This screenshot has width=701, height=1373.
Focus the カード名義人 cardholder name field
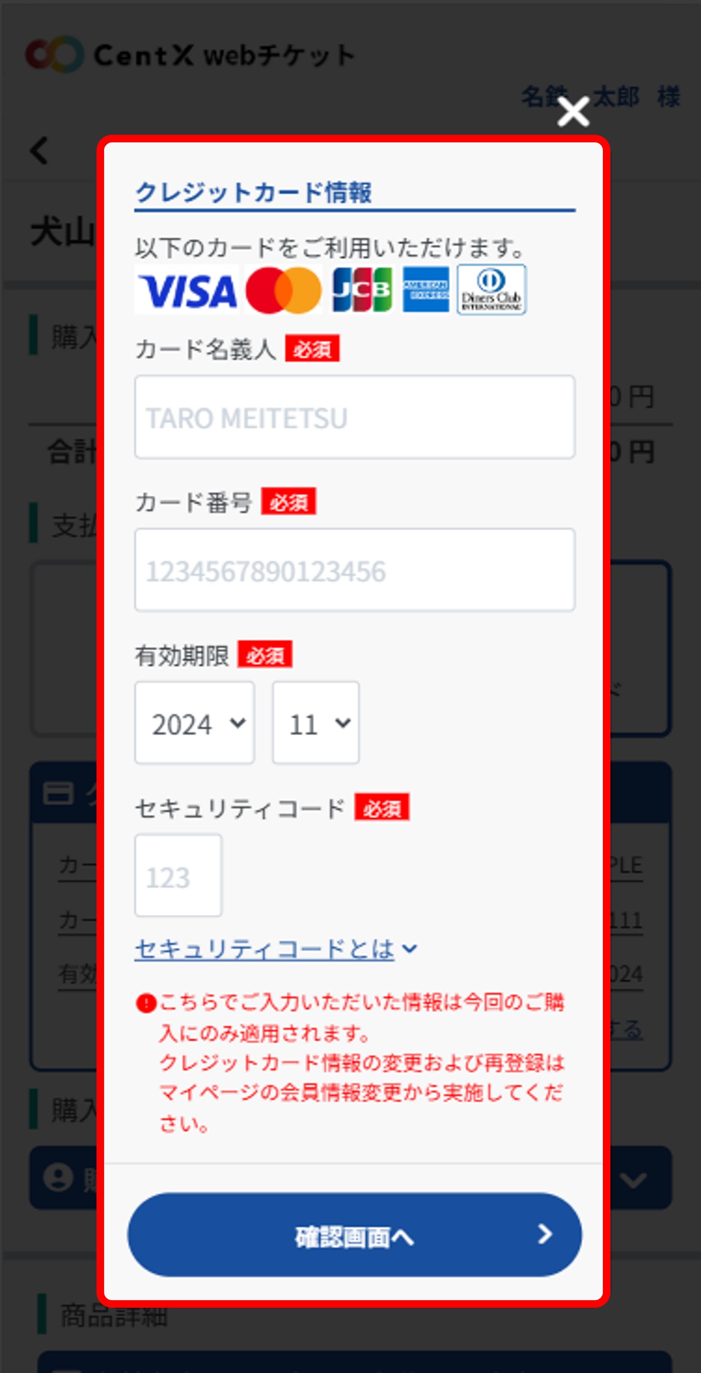click(x=355, y=417)
